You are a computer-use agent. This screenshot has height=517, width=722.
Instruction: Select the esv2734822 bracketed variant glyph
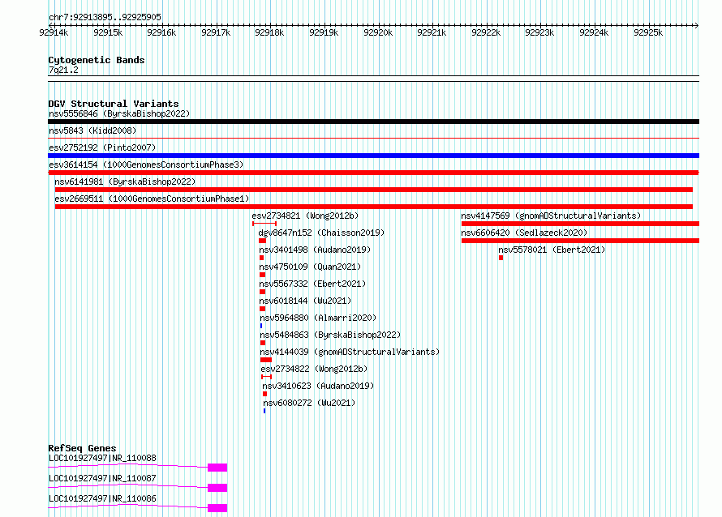pos(267,377)
